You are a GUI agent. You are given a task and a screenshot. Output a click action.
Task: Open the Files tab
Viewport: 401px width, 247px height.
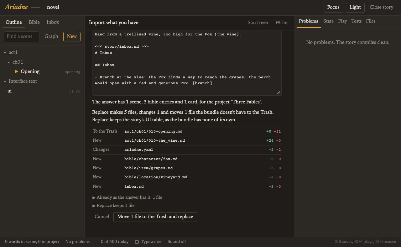pos(371,21)
